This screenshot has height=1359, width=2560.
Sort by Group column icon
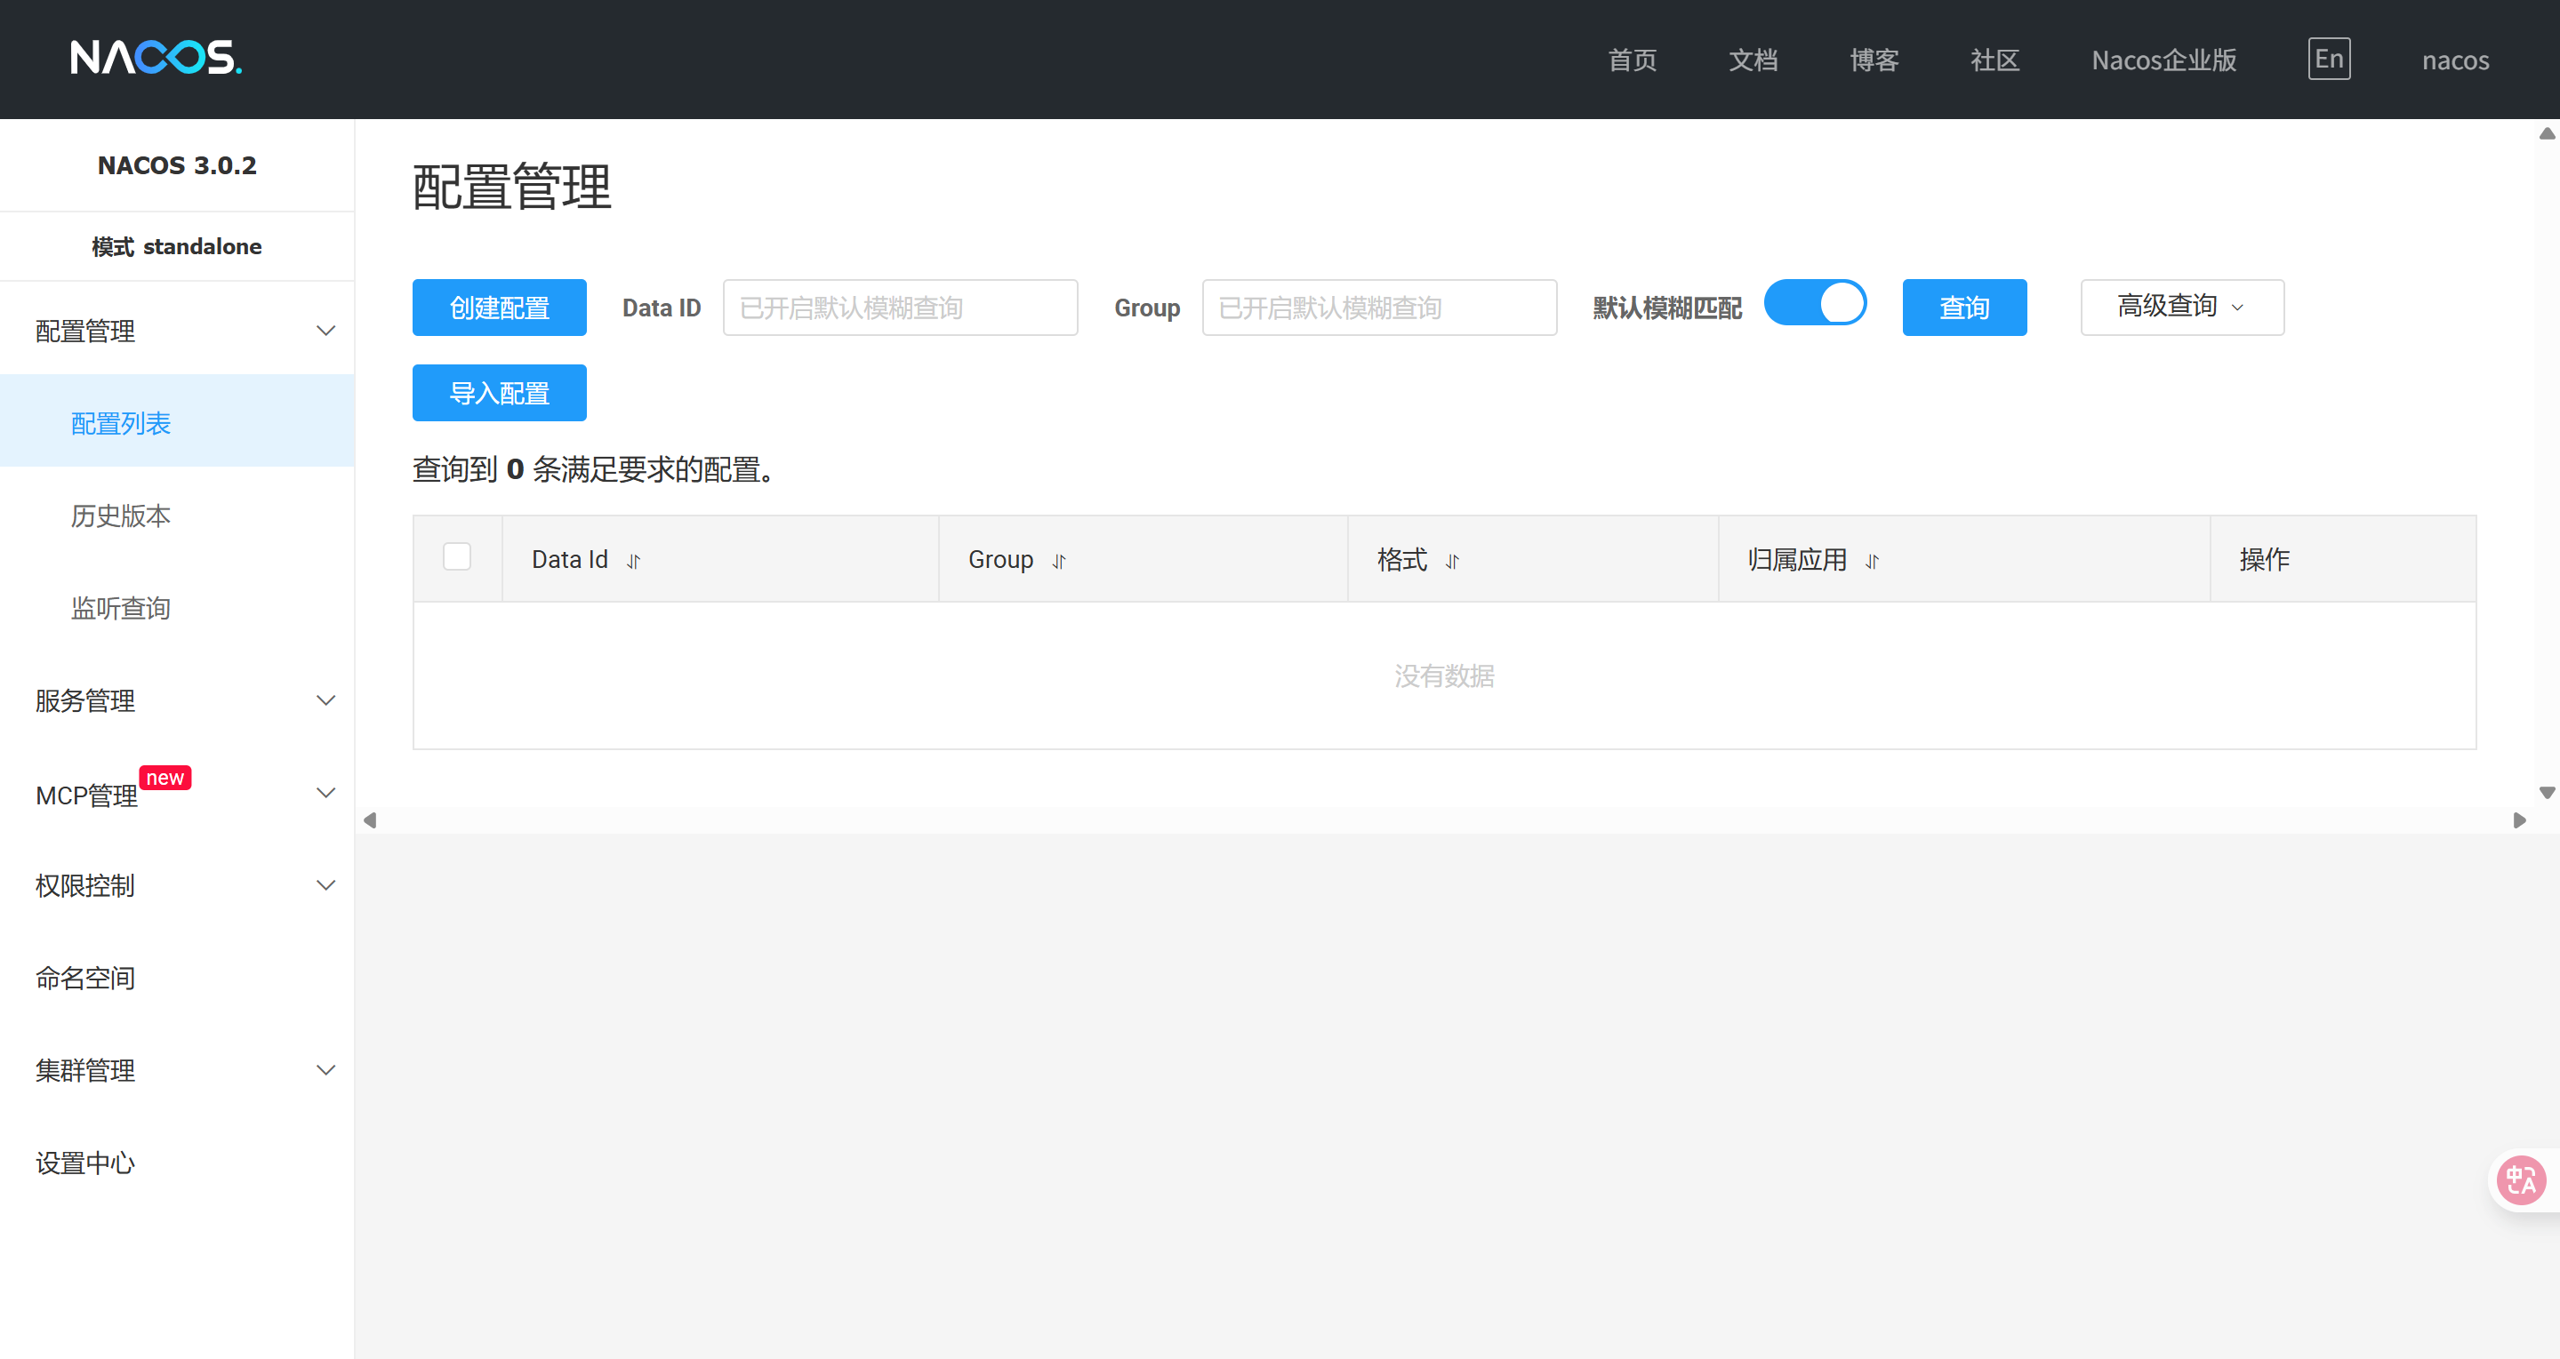pyautogui.click(x=1058, y=561)
